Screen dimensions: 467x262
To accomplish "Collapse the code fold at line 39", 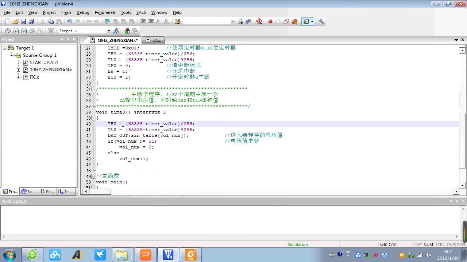I will point(93,118).
